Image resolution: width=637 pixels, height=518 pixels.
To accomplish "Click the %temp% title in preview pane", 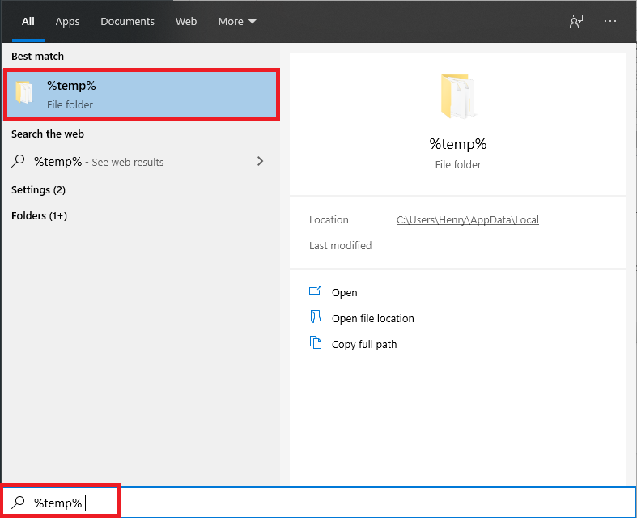I will [458, 144].
